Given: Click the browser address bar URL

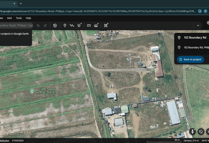Looking at the screenshot, I should point(98,11).
